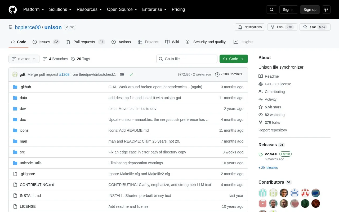
Task: Expand the Platform menu in header
Action: [34, 9]
